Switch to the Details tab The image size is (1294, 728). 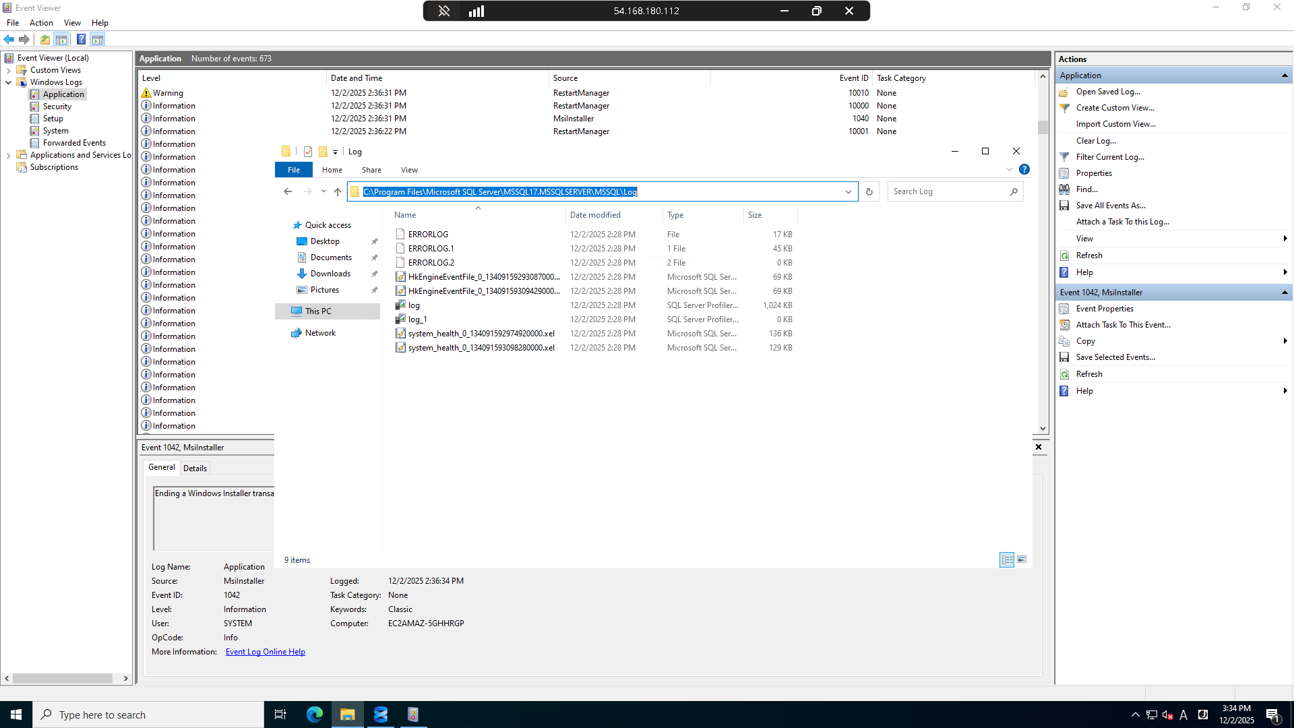[x=195, y=468]
